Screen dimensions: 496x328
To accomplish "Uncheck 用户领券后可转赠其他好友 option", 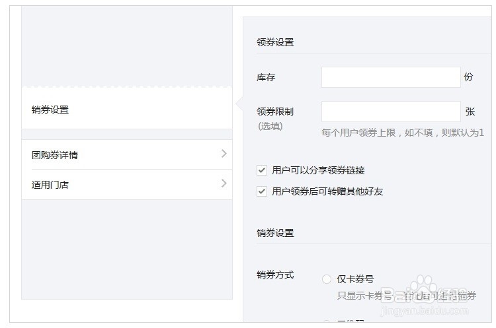I will pos(262,191).
